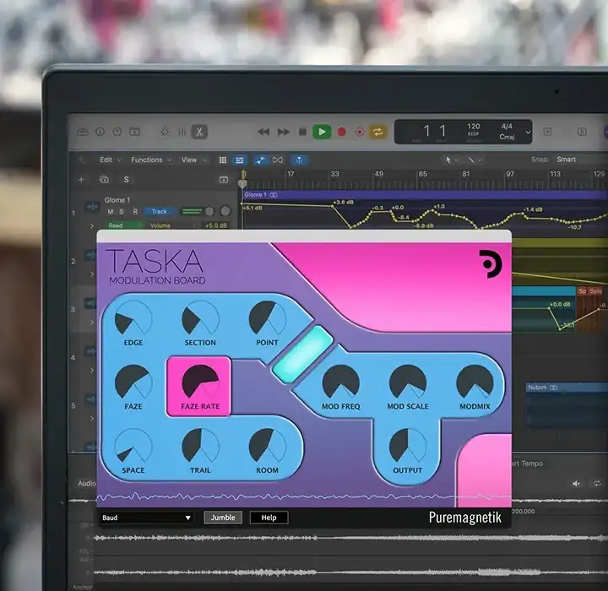Click the ROOM knob in Taska
Image resolution: width=608 pixels, height=591 pixels.
coord(267,447)
